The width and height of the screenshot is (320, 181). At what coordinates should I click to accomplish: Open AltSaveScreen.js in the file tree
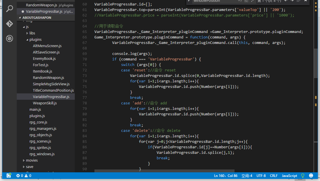[46, 52]
